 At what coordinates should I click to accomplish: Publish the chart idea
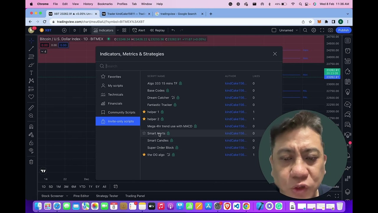tap(343, 30)
